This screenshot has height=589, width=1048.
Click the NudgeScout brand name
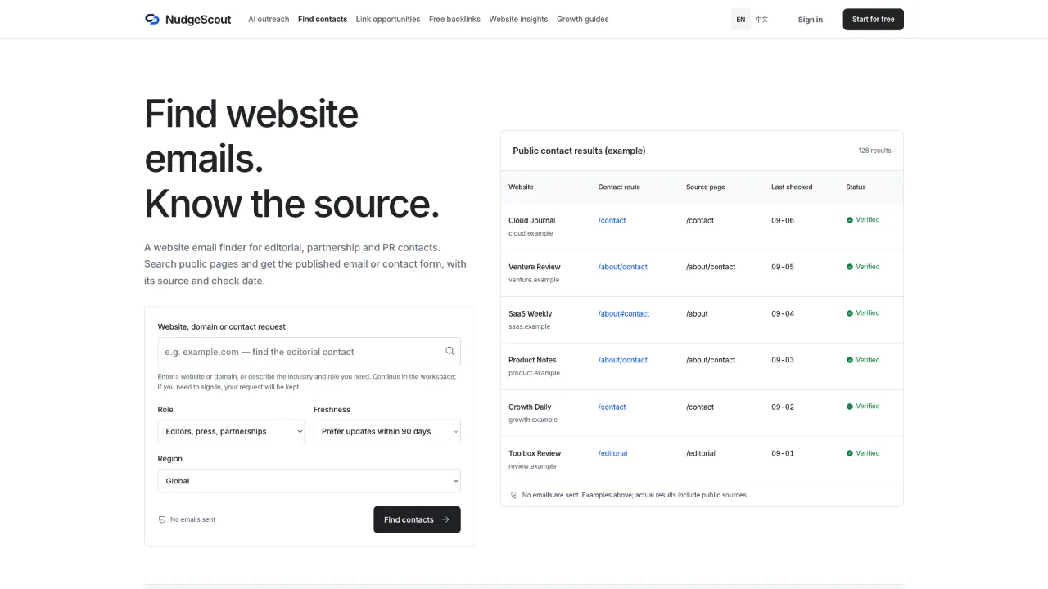(198, 20)
